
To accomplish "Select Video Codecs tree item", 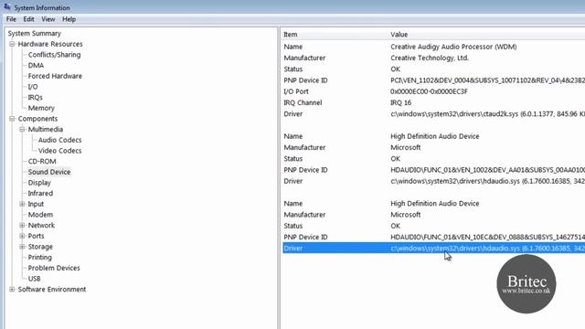I will pos(59,151).
